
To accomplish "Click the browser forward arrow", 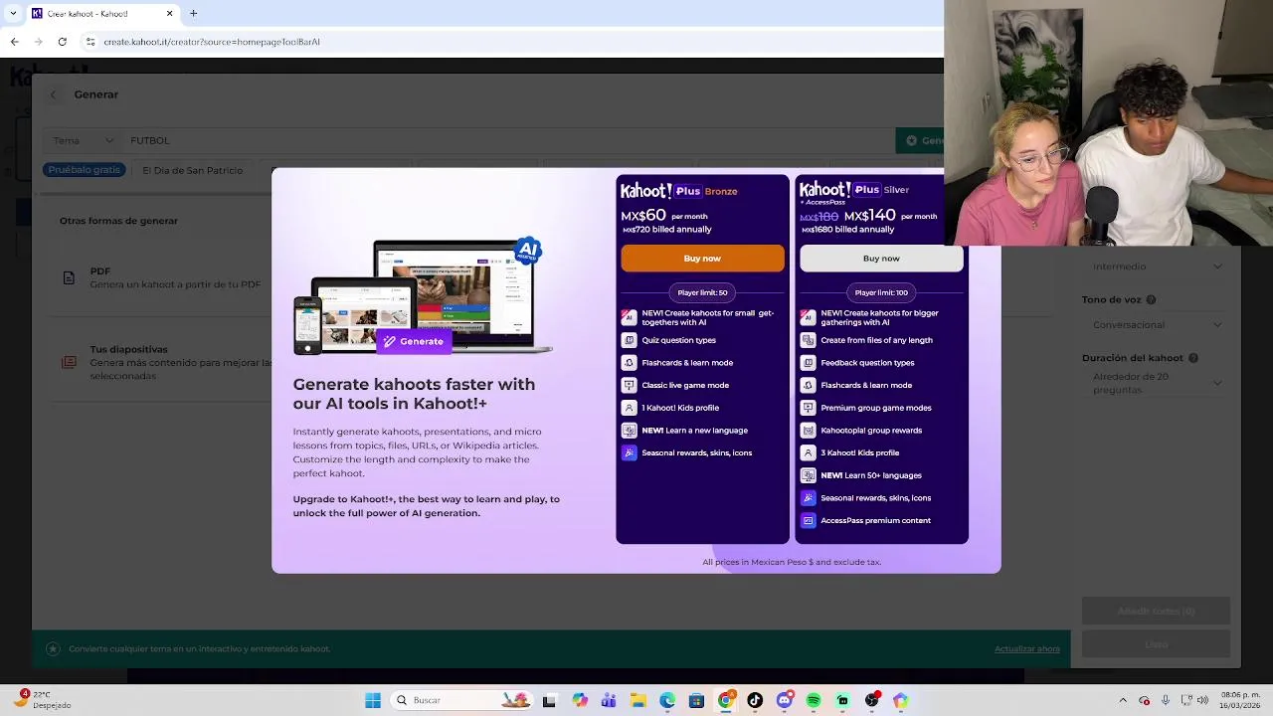I will pyautogui.click(x=38, y=42).
